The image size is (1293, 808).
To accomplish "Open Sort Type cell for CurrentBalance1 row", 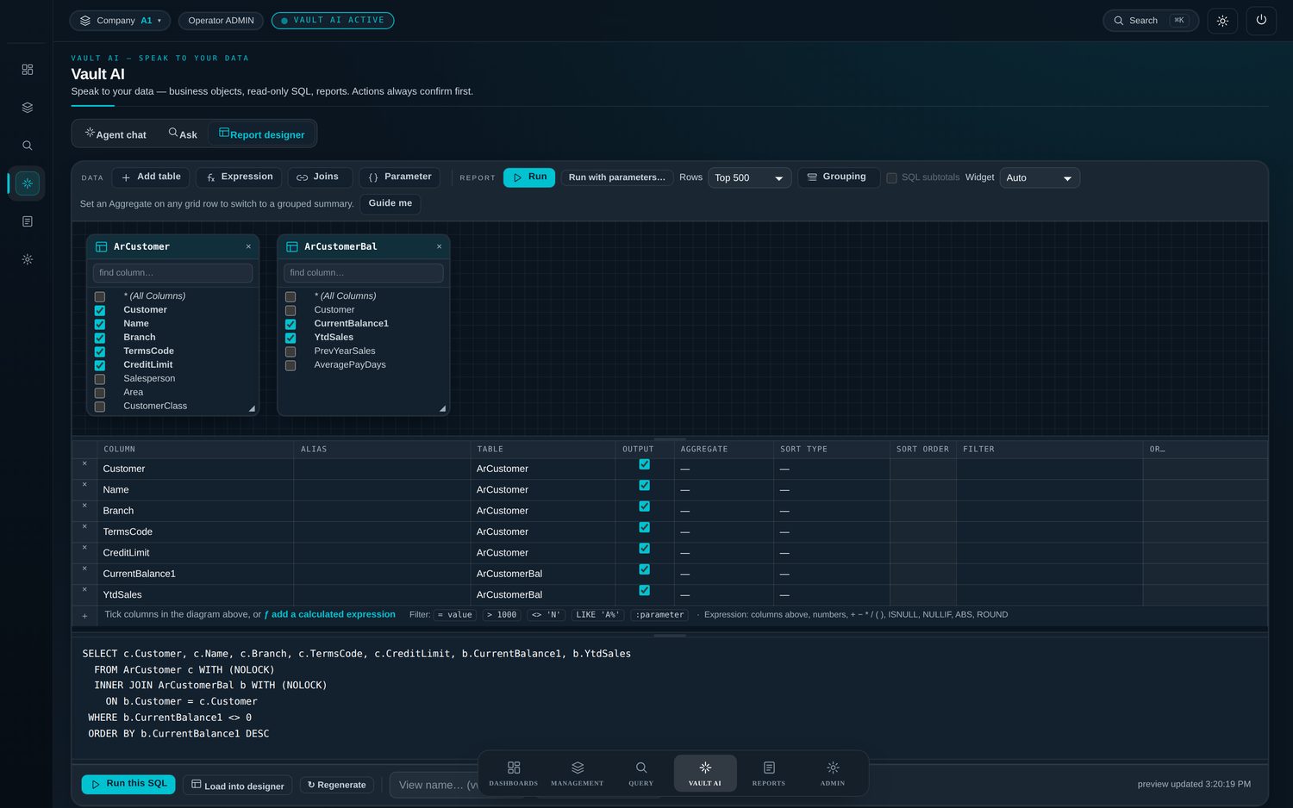I will pos(831,574).
